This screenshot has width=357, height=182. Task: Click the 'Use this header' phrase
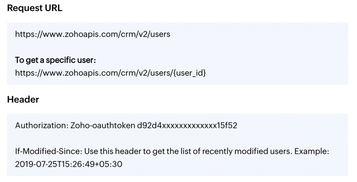111,151
